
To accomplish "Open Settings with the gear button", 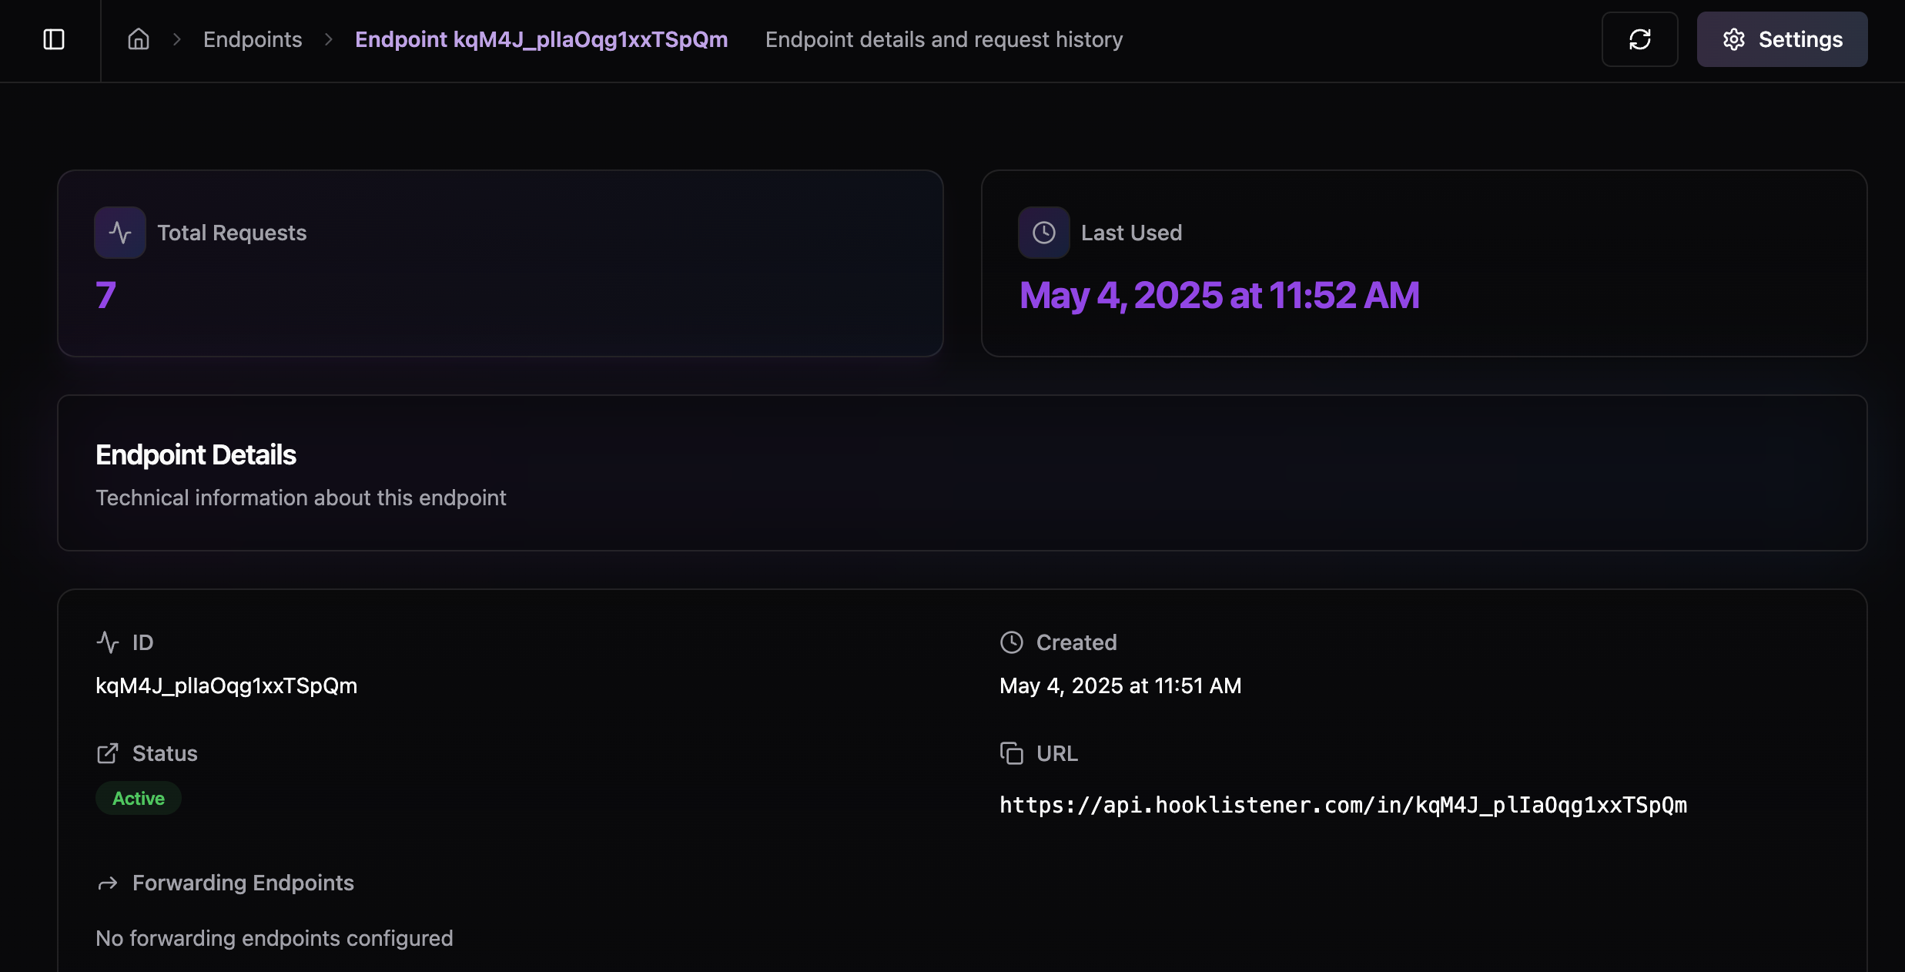I will [1782, 39].
